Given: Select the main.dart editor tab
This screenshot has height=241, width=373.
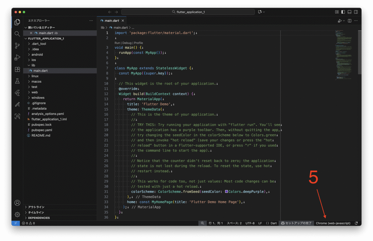Looking at the screenshot, I should click(x=111, y=21).
